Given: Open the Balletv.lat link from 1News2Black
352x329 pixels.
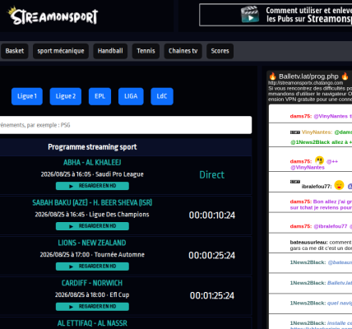Looking at the screenshot, I should tap(340, 283).
